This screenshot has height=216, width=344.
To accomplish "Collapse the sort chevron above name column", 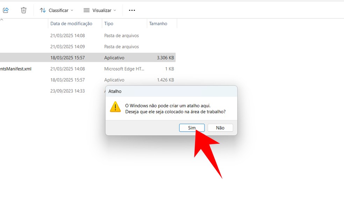I will click(x=2, y=20).
